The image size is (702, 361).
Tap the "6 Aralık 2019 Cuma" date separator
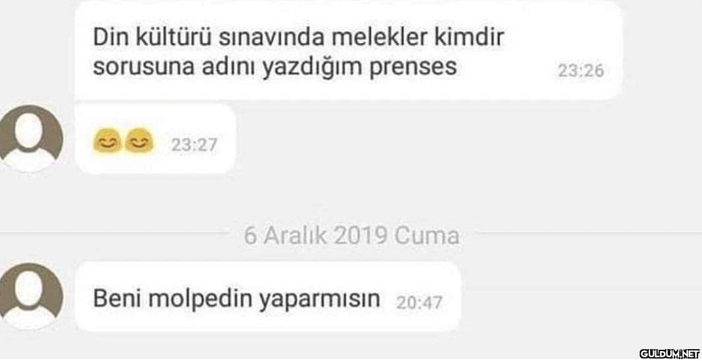click(x=352, y=236)
